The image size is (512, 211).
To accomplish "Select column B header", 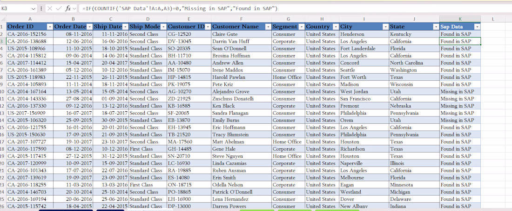I will tap(73, 19).
